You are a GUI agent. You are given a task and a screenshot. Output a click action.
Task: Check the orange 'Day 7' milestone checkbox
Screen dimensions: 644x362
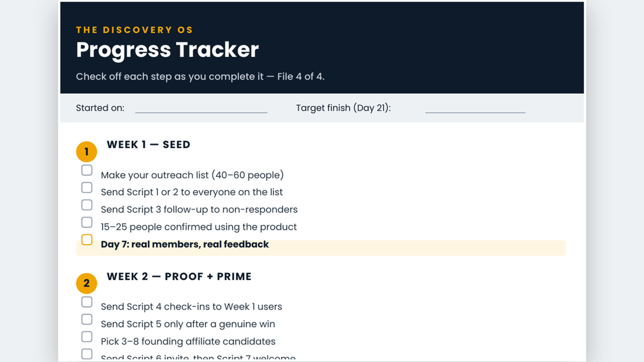coord(87,240)
